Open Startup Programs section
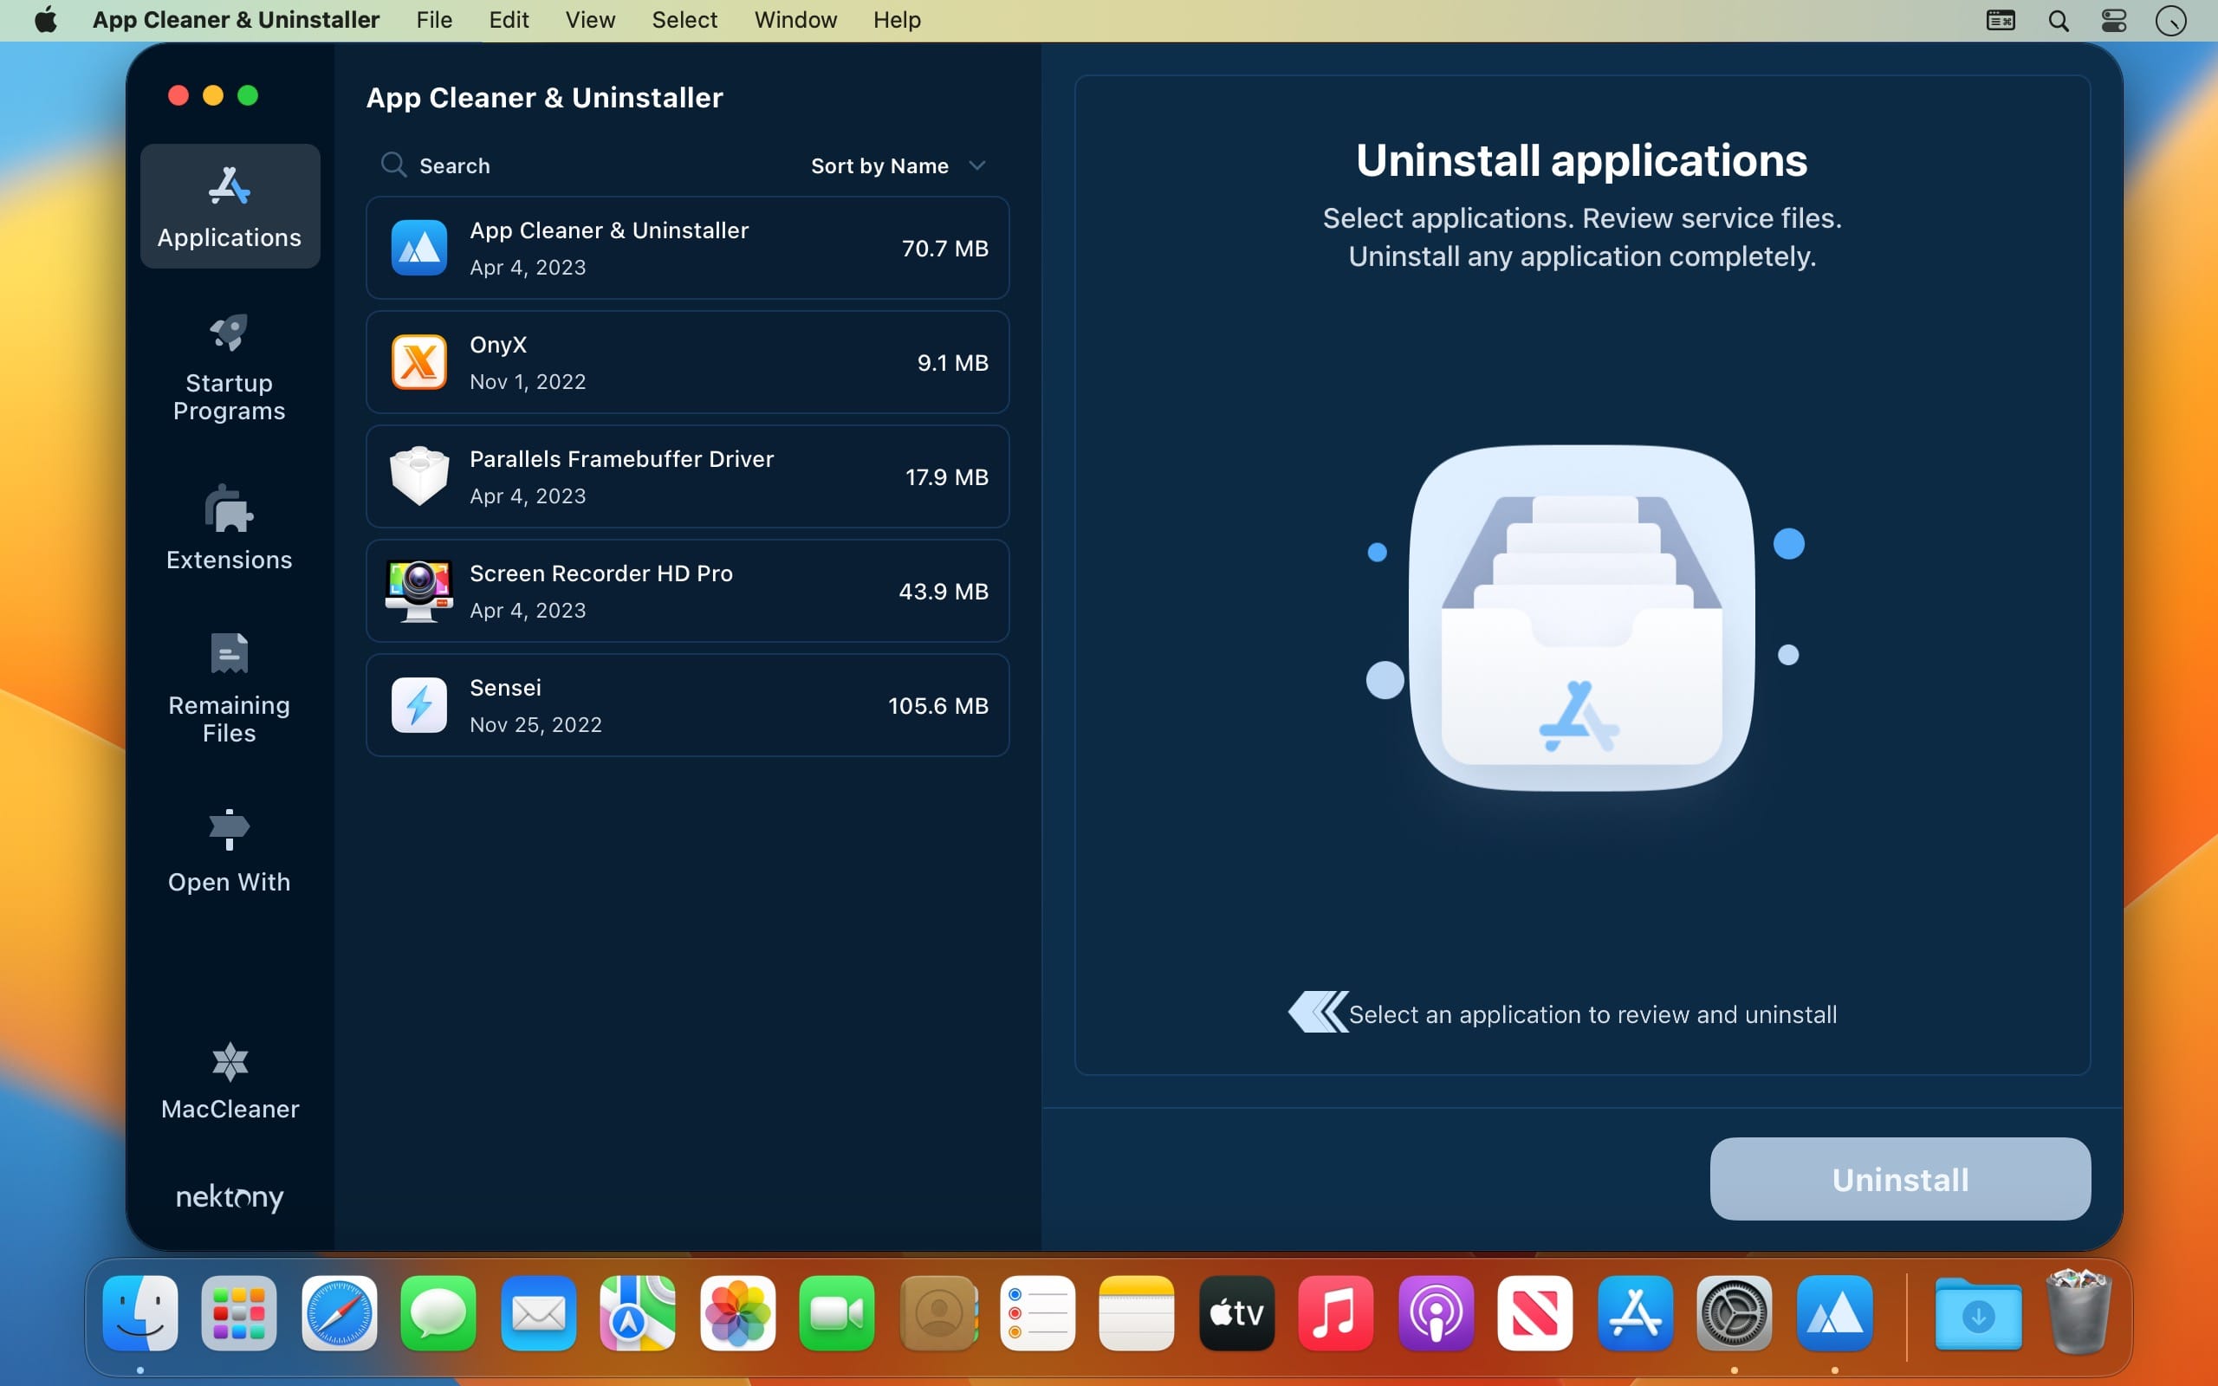2218x1386 pixels. (229, 369)
